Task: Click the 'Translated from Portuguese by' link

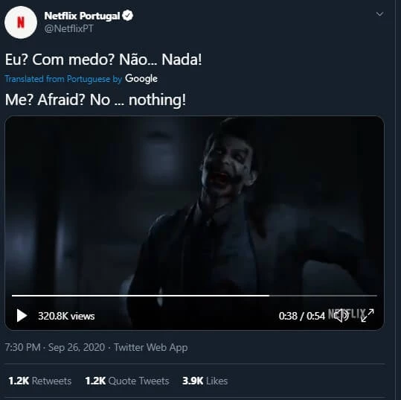Action: coord(63,79)
